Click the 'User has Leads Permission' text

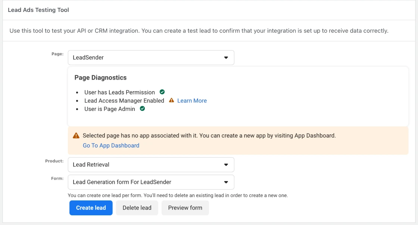[119, 93]
